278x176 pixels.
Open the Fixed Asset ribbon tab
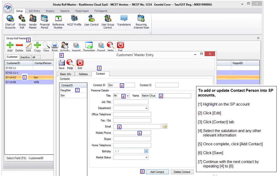tap(82, 11)
